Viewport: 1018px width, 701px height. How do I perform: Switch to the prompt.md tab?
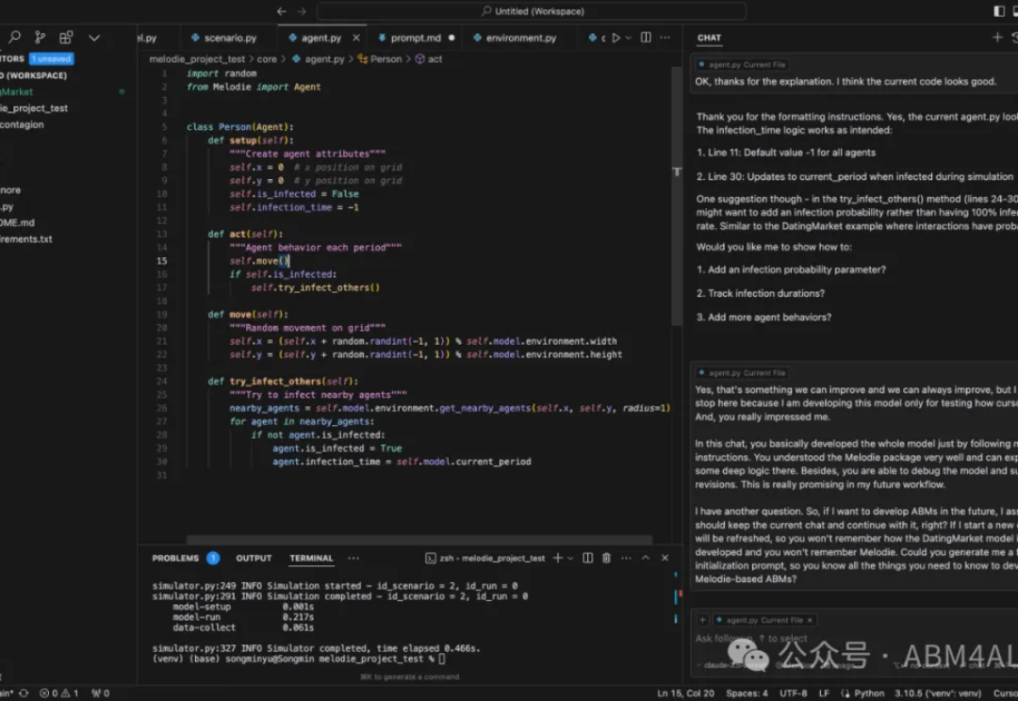tap(409, 38)
